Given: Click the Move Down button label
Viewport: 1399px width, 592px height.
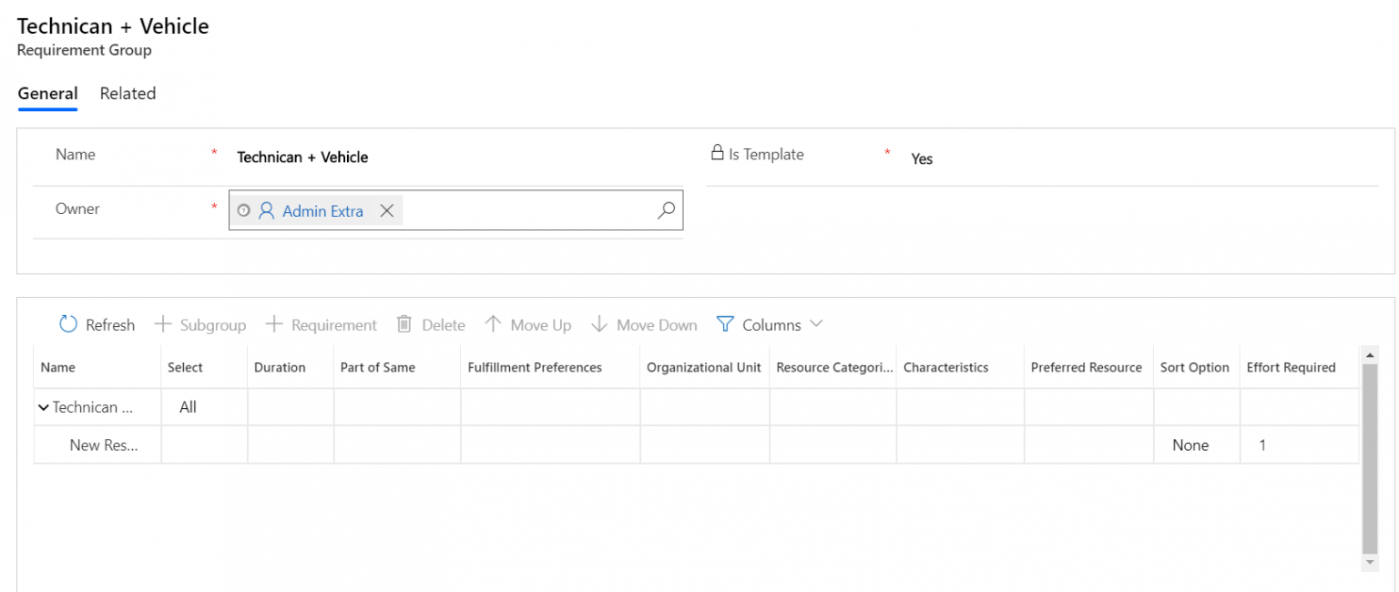Looking at the screenshot, I should tap(657, 325).
